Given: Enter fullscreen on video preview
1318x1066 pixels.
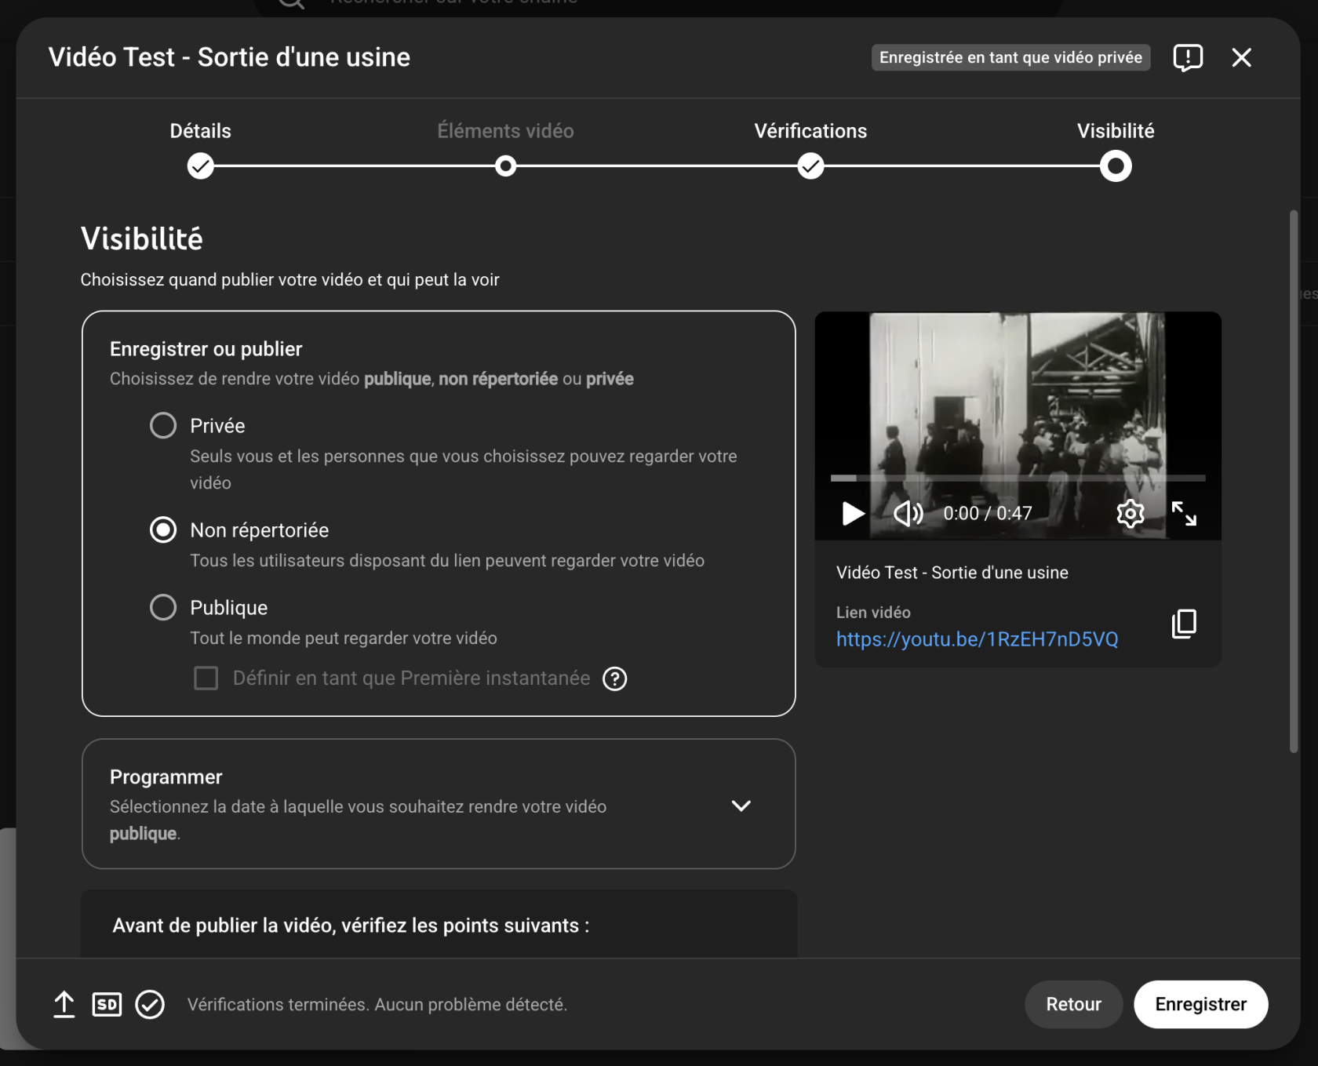Looking at the screenshot, I should (x=1183, y=514).
